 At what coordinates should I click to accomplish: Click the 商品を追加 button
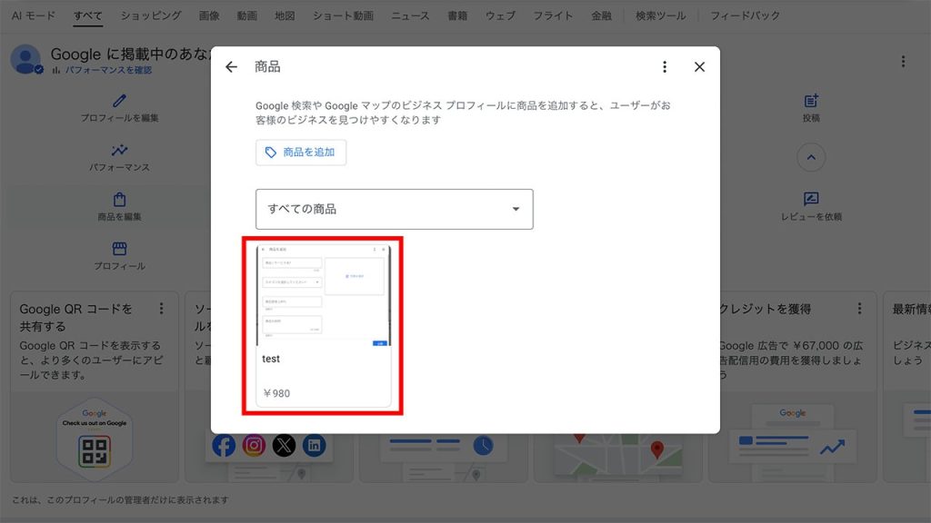[301, 153]
